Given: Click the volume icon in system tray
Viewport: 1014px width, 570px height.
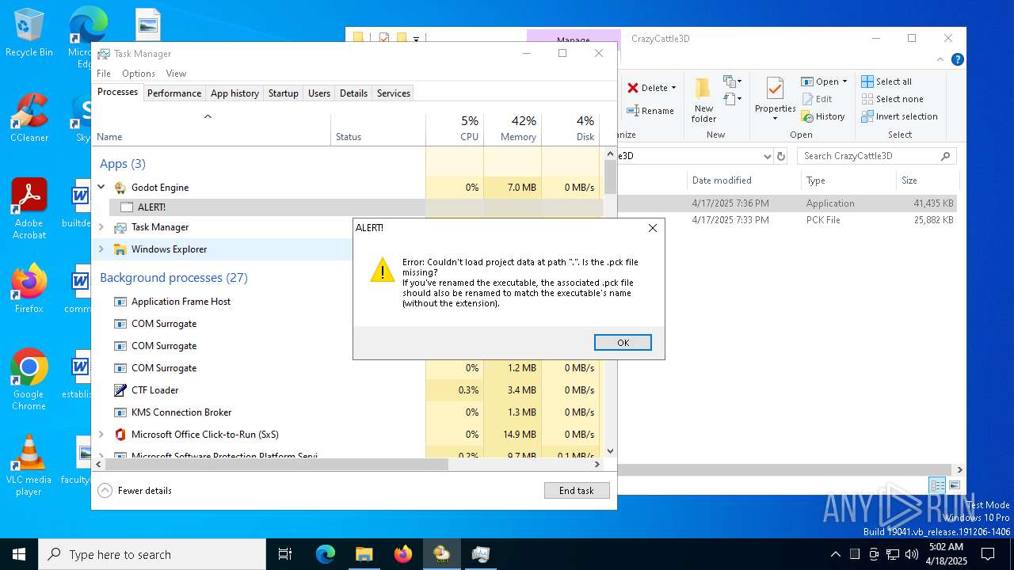Looking at the screenshot, I should pyautogui.click(x=912, y=554).
